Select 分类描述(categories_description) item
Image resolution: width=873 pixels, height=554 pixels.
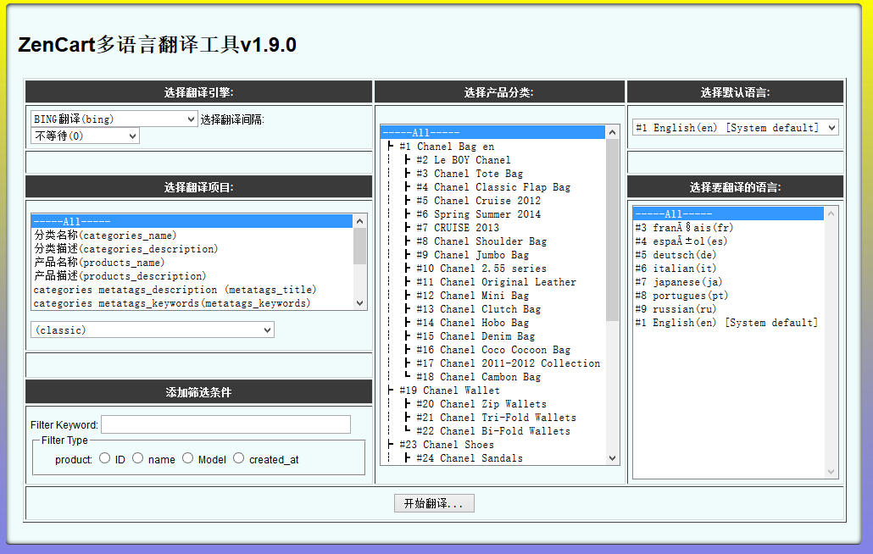pyautogui.click(x=192, y=249)
